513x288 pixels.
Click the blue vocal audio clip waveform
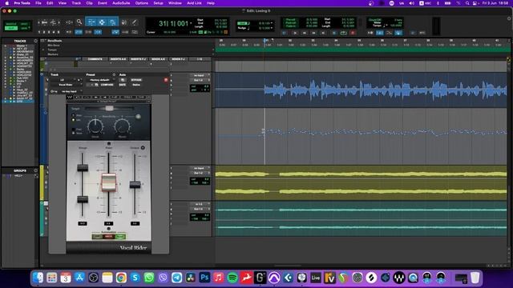[386, 90]
